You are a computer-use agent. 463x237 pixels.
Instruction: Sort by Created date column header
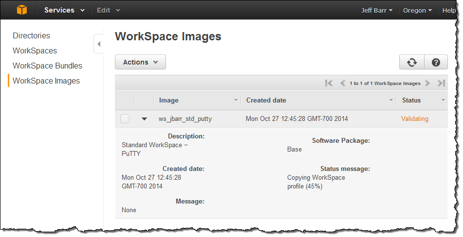tap(266, 100)
